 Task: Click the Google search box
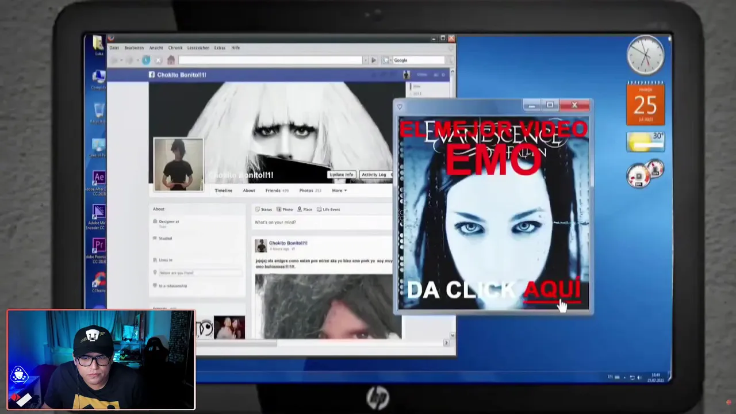click(419, 60)
